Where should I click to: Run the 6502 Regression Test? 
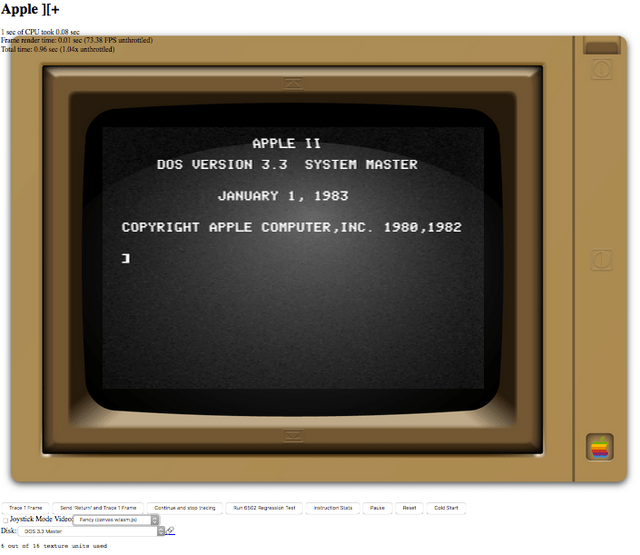pyautogui.click(x=264, y=508)
